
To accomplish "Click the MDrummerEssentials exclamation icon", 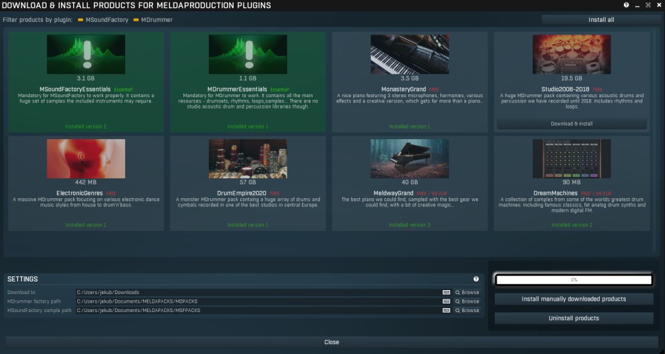I will pyautogui.click(x=247, y=55).
